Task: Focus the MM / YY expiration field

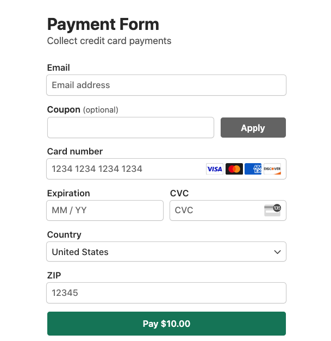Action: (x=105, y=210)
